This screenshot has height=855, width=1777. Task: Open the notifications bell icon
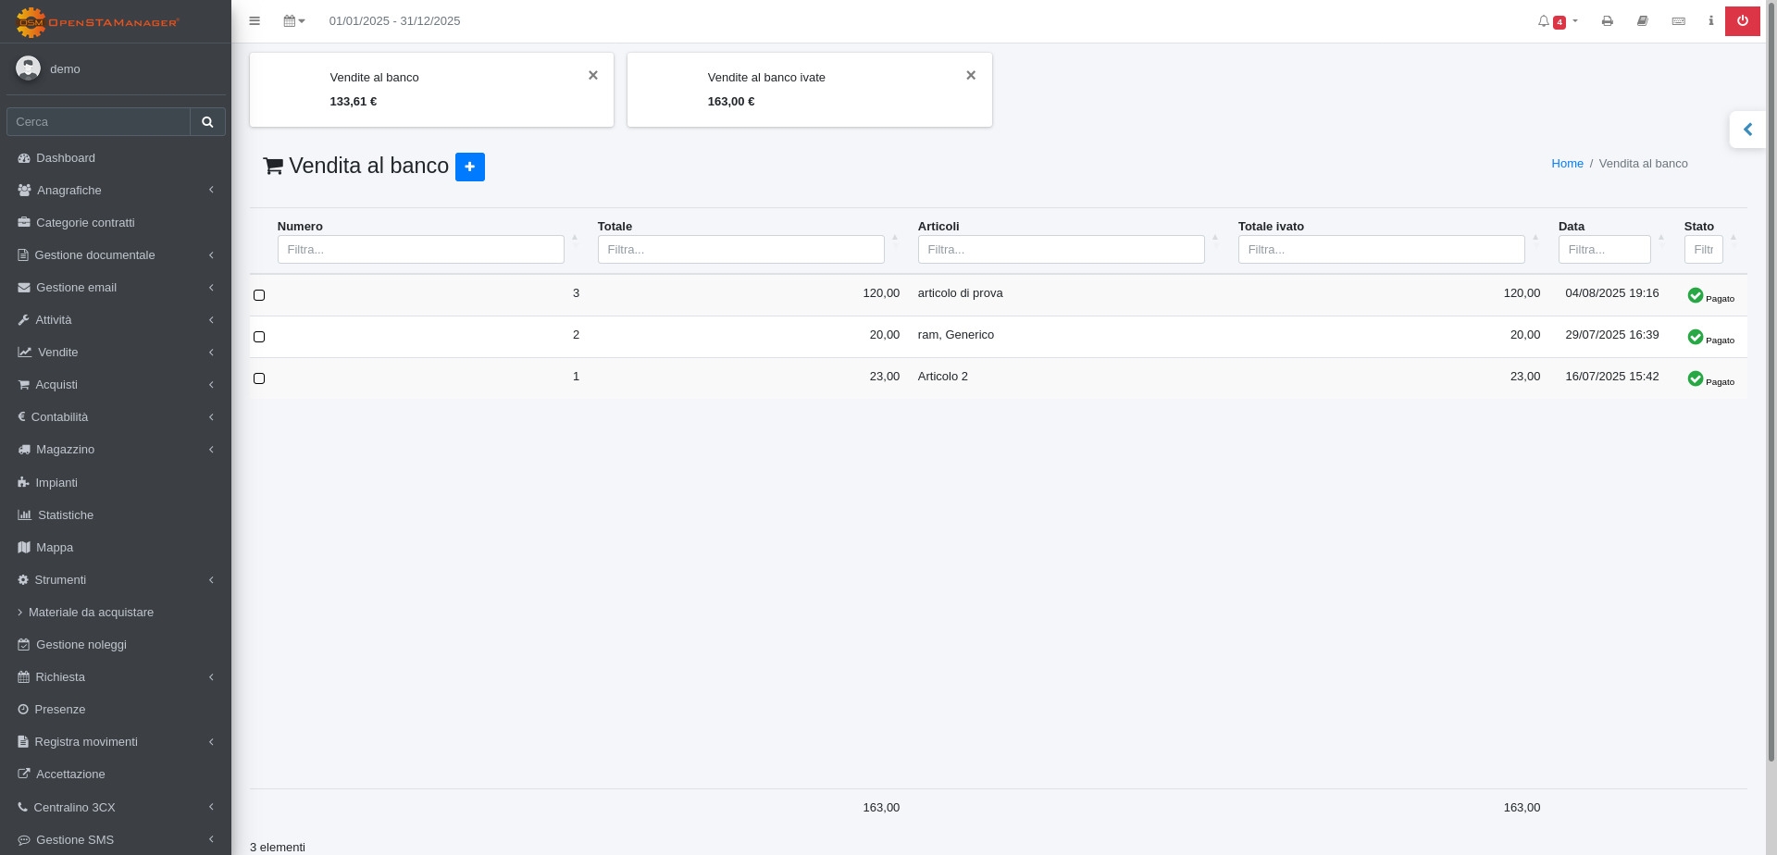1544,21
